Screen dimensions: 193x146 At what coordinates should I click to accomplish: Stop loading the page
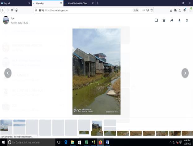click(12, 10)
